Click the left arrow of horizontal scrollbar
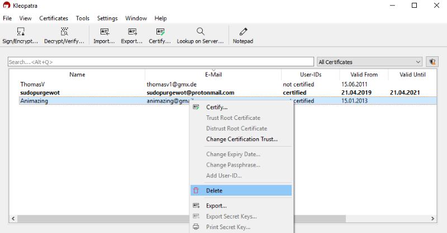Image resolution: width=447 pixels, height=233 pixels. [13, 219]
